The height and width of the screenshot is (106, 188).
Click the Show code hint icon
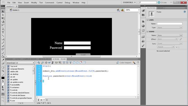pos(56,62)
